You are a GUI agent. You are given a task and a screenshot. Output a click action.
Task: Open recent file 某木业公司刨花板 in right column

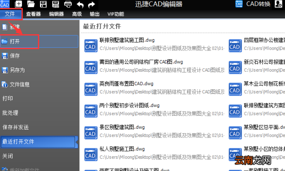click(x=264, y=84)
